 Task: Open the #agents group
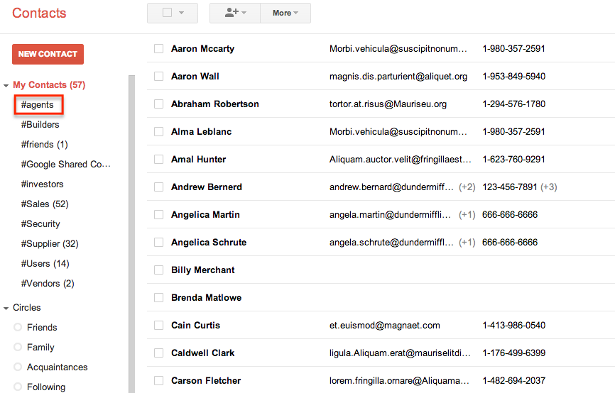click(37, 104)
